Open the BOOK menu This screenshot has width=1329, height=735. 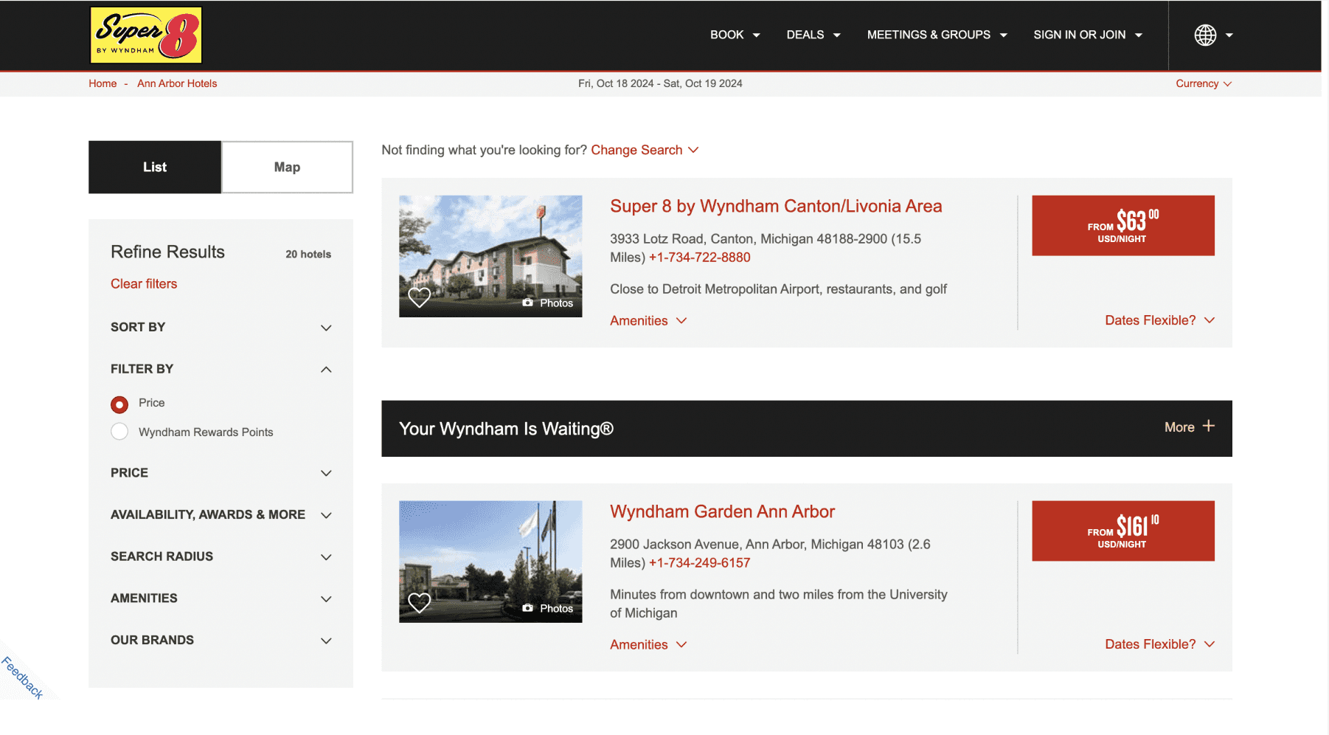click(735, 35)
